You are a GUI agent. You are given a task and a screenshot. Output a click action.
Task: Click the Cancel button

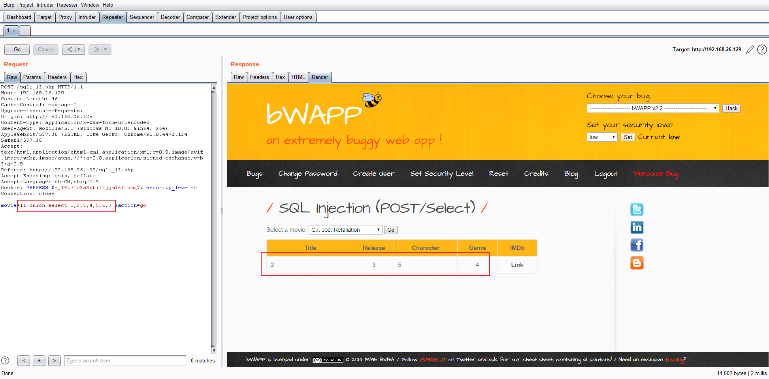46,49
